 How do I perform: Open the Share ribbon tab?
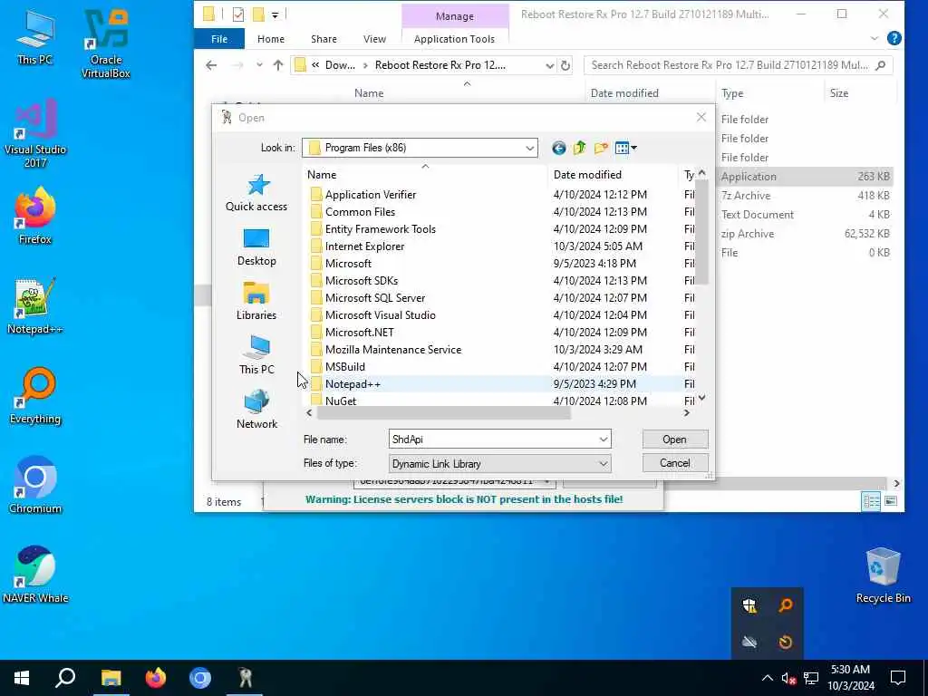tap(324, 39)
